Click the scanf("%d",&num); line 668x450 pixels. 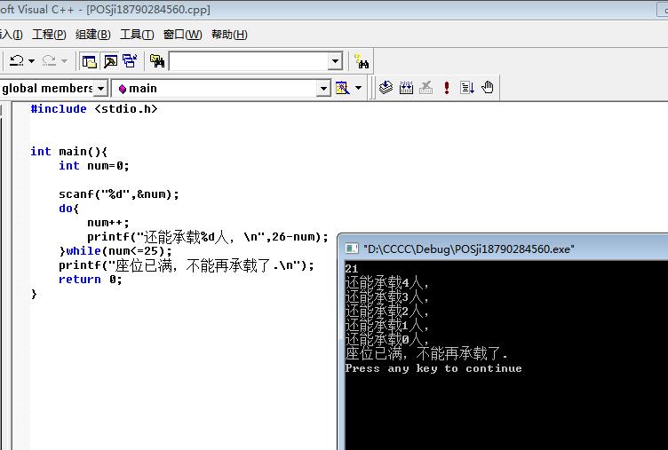pos(119,194)
